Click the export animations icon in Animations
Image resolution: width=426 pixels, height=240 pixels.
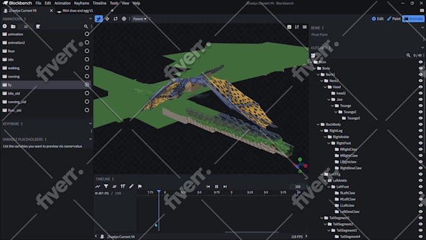tap(38, 26)
